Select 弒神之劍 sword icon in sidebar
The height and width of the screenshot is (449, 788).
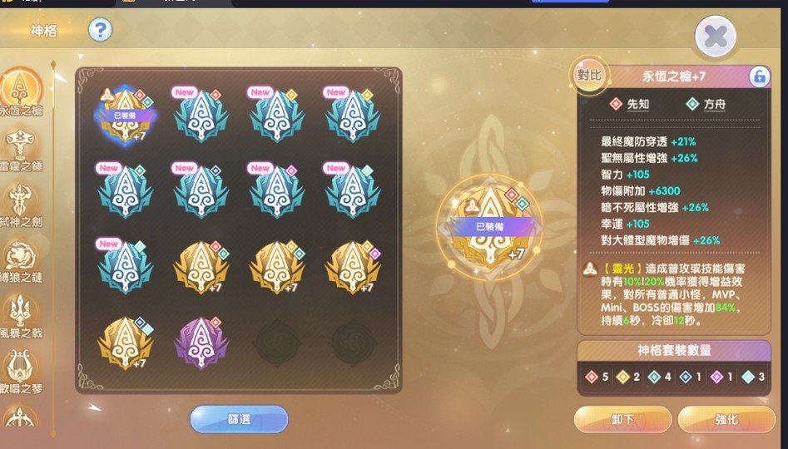pyautogui.click(x=21, y=206)
